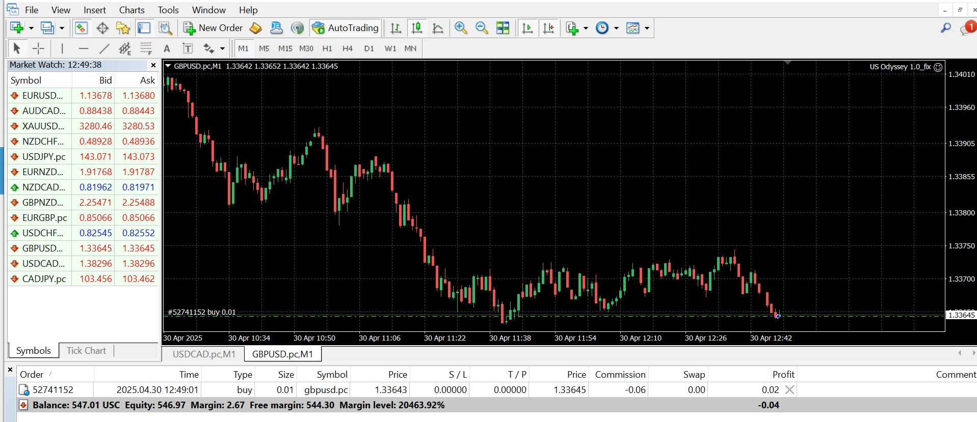Switch to the USDCAD.pc,M1 chart tab
The height and width of the screenshot is (422, 977).
pos(203,354)
